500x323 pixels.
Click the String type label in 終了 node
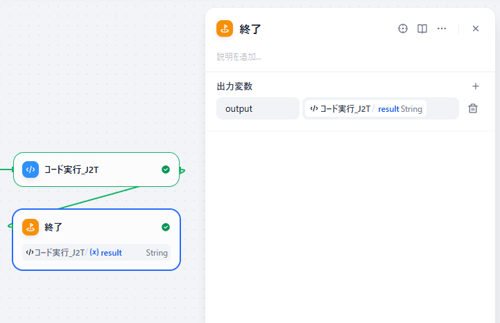(x=157, y=253)
